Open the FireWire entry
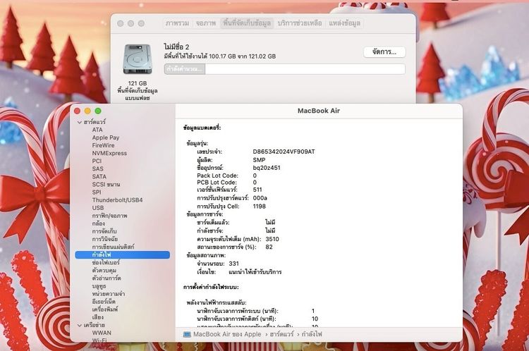Viewport: 529px width, 351px height. pos(103,145)
